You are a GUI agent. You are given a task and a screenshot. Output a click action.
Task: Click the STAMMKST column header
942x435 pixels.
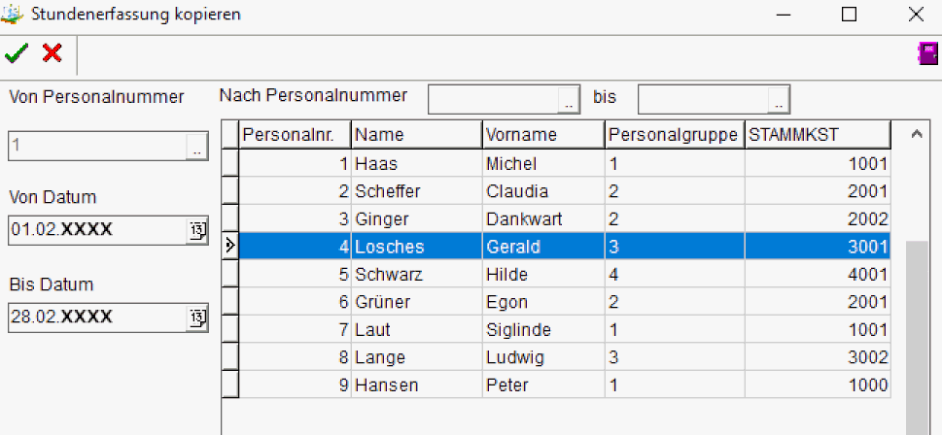tap(818, 134)
